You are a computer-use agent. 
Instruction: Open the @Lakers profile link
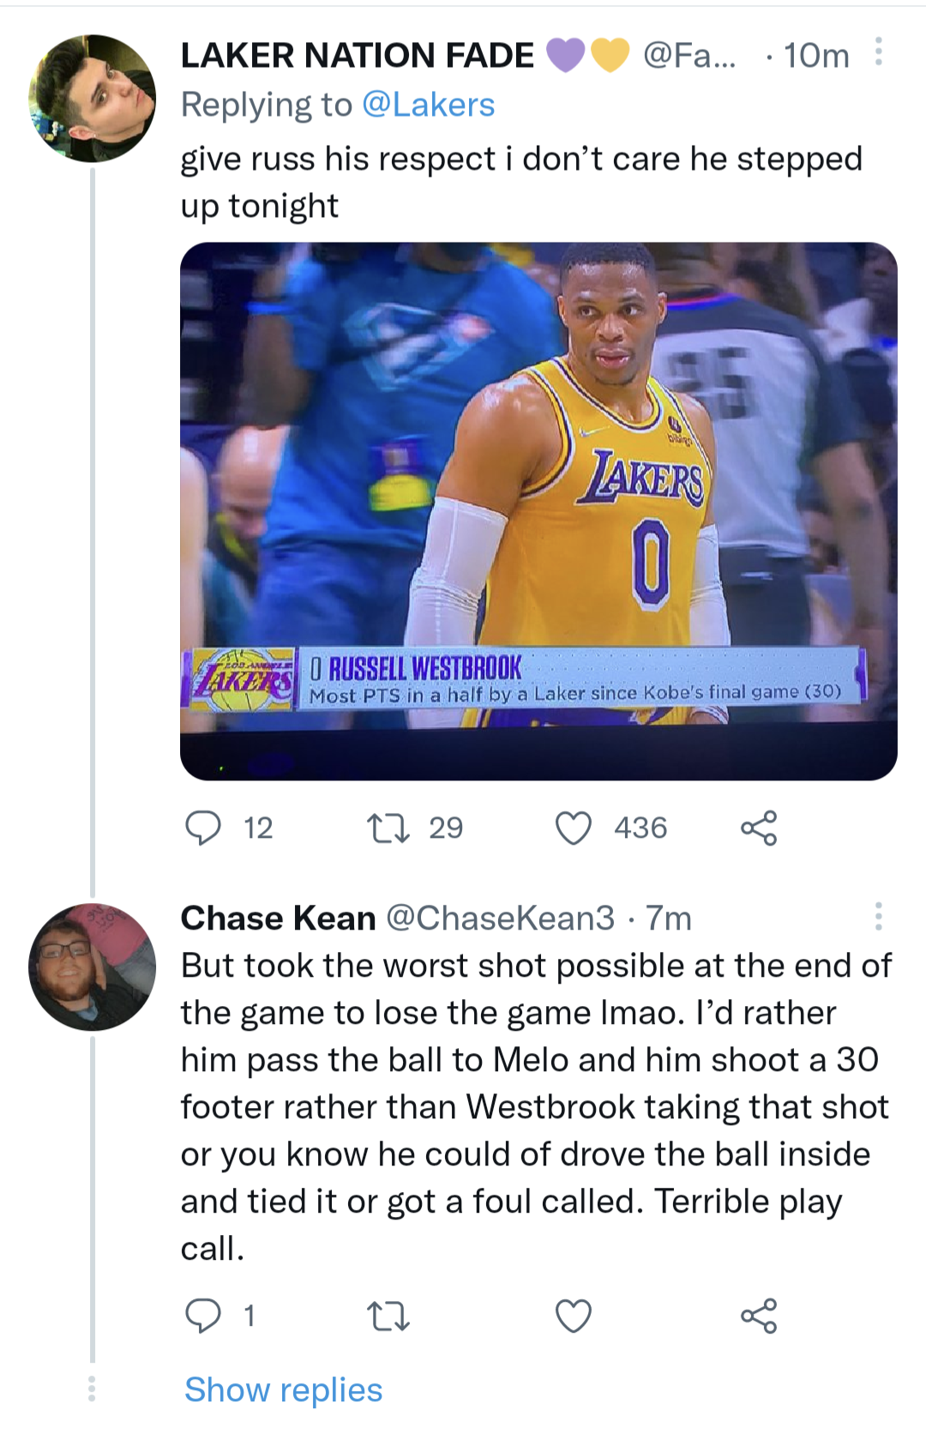click(x=426, y=104)
